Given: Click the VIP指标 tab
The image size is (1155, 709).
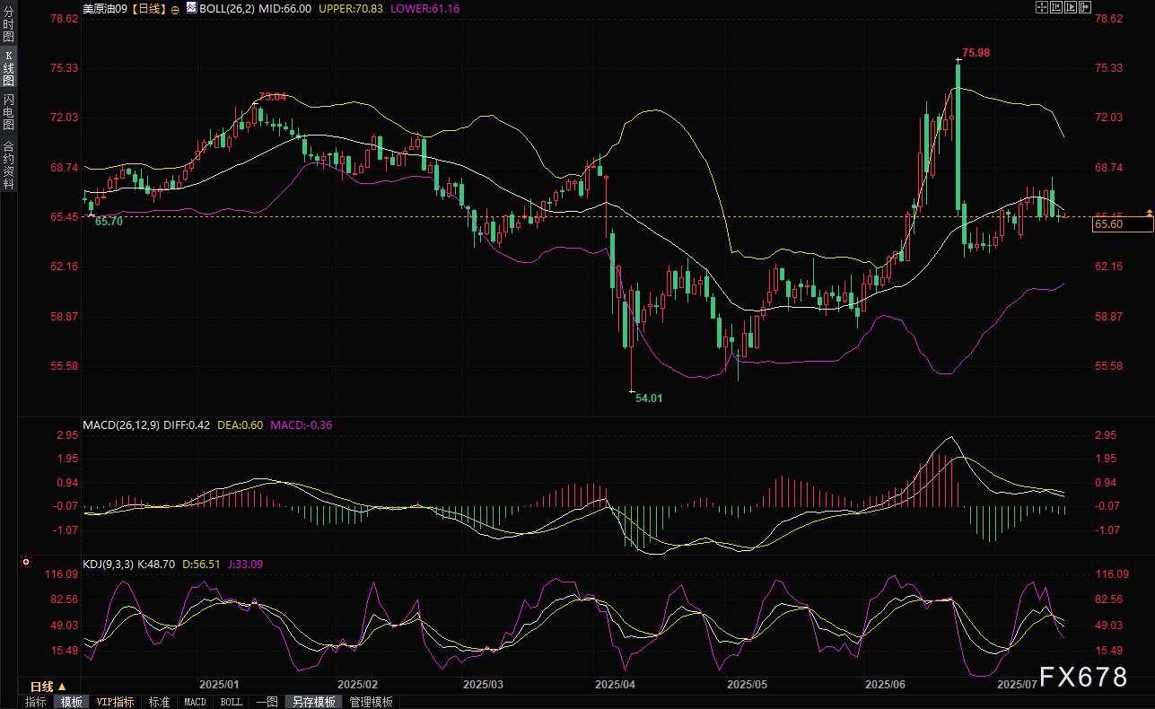Looking at the screenshot, I should pyautogui.click(x=116, y=702).
